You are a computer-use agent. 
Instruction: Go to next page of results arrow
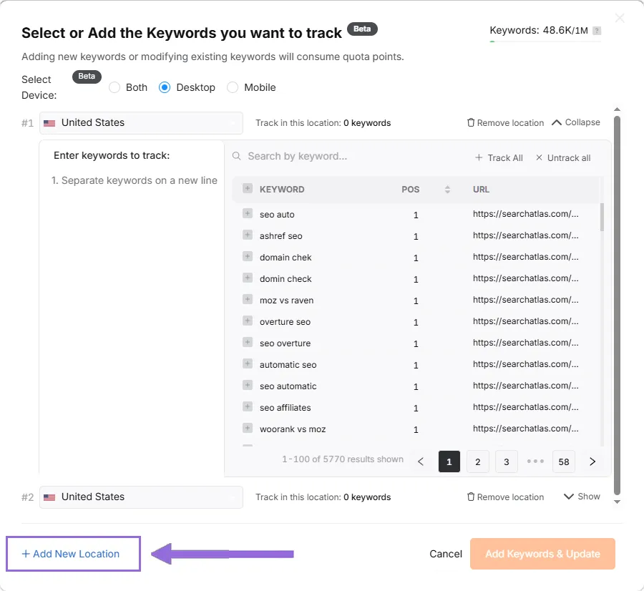[x=592, y=461]
